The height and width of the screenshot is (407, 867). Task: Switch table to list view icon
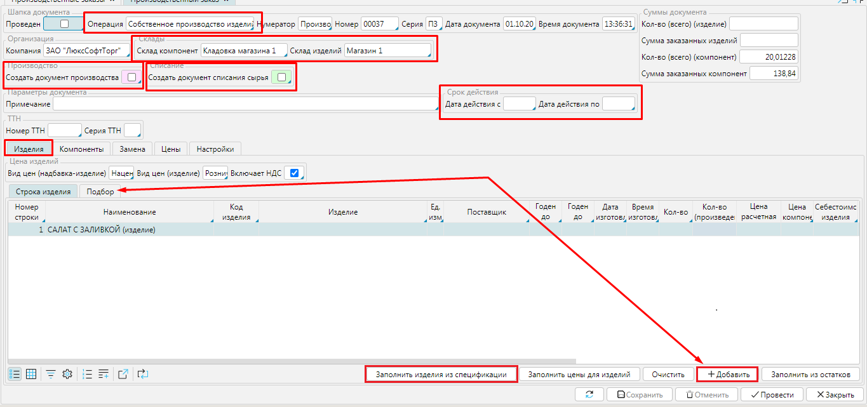(15, 374)
